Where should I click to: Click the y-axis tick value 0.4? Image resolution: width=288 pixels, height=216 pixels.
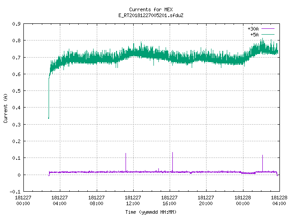tap(17, 108)
